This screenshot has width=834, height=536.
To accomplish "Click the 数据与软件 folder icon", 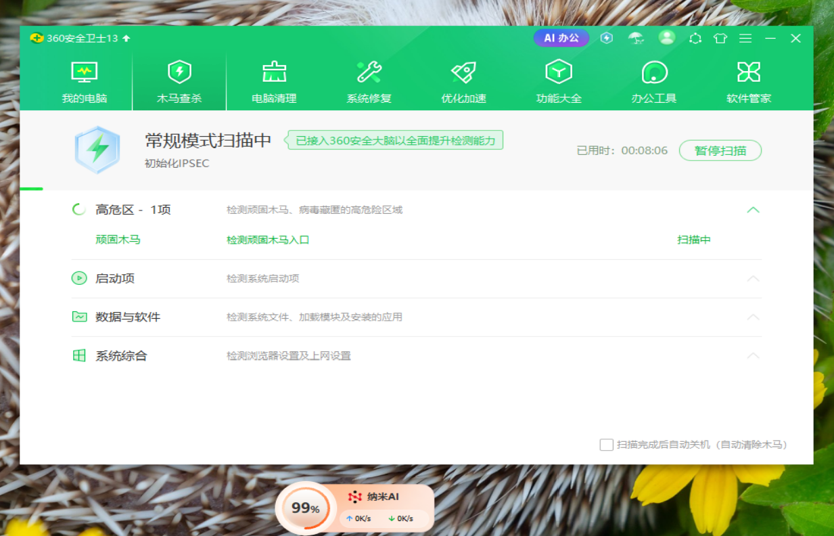I will (79, 317).
